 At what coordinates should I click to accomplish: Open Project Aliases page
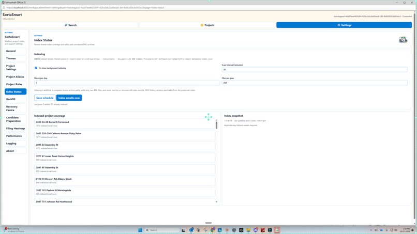16,77
